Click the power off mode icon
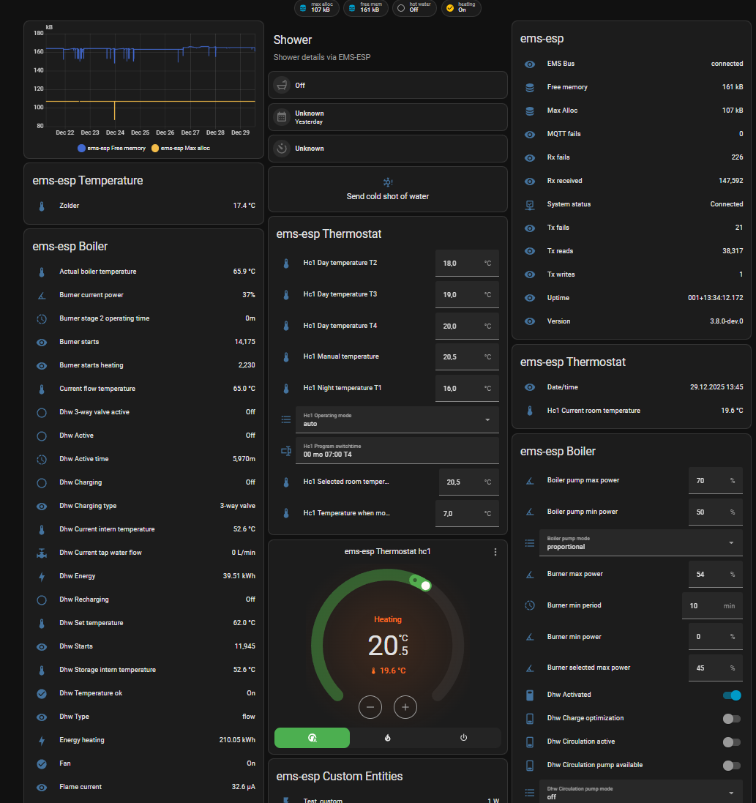The height and width of the screenshot is (803, 756). click(x=463, y=738)
